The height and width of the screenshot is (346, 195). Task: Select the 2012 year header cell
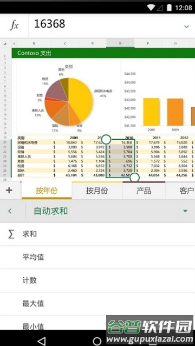click(175, 138)
